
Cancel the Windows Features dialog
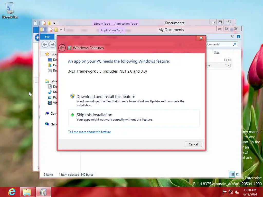(x=193, y=144)
